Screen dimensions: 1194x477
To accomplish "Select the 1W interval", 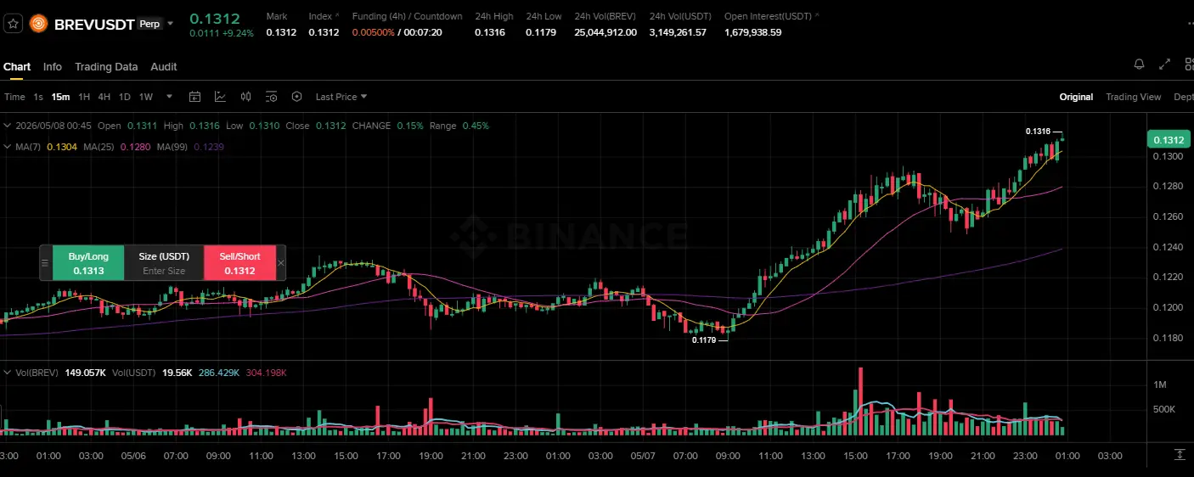I will [x=146, y=97].
